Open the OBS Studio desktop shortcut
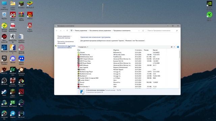The image size is (216, 121). tap(4, 81)
